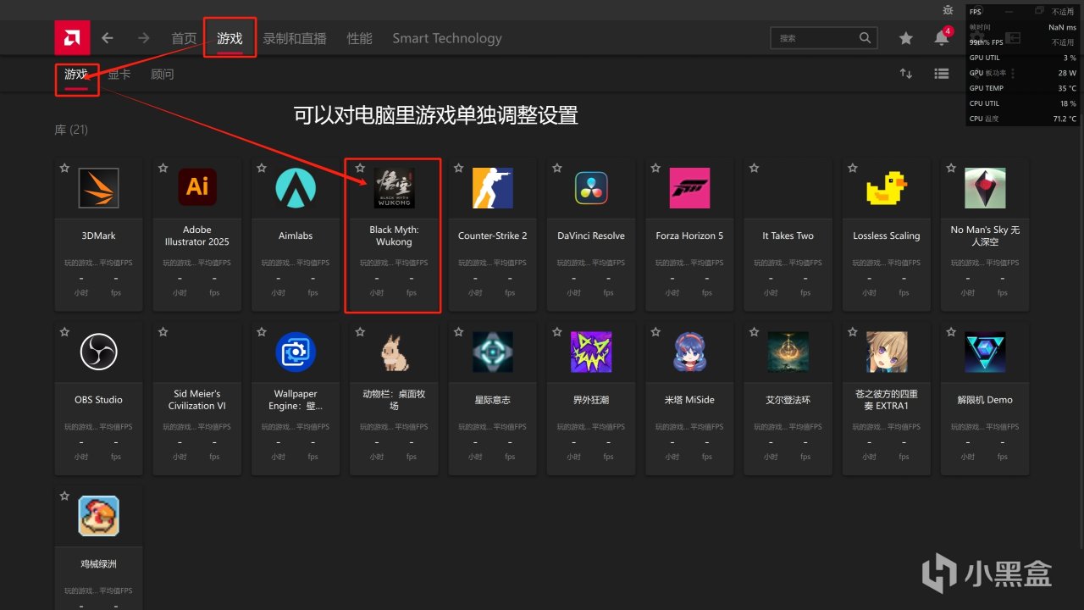Open favorites with the top-bar star

[x=906, y=38]
